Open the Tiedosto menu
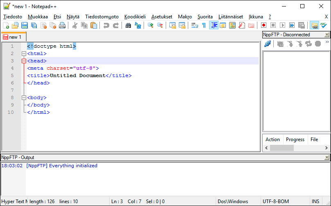 [x=13, y=17]
